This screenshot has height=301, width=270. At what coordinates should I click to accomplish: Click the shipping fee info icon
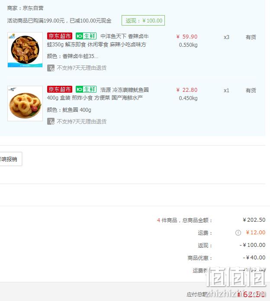click(x=238, y=233)
